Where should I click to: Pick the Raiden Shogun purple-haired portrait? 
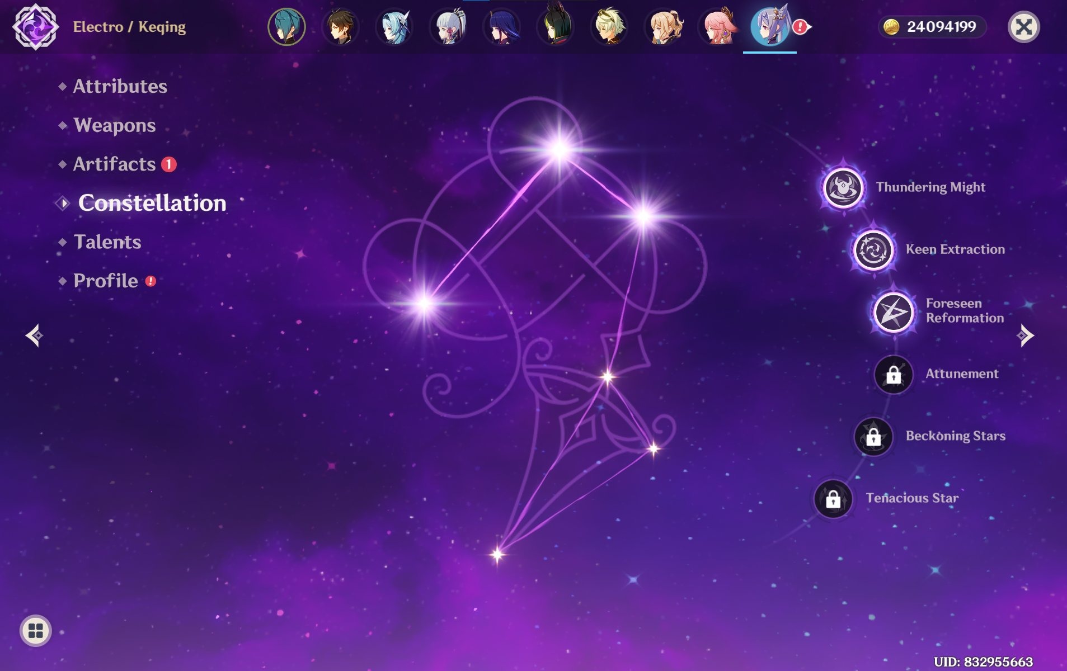click(x=502, y=26)
